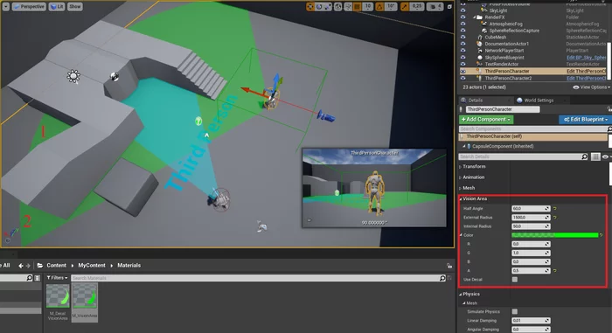
Task: Enable the Simulate Physics checkbox
Action: (515, 311)
